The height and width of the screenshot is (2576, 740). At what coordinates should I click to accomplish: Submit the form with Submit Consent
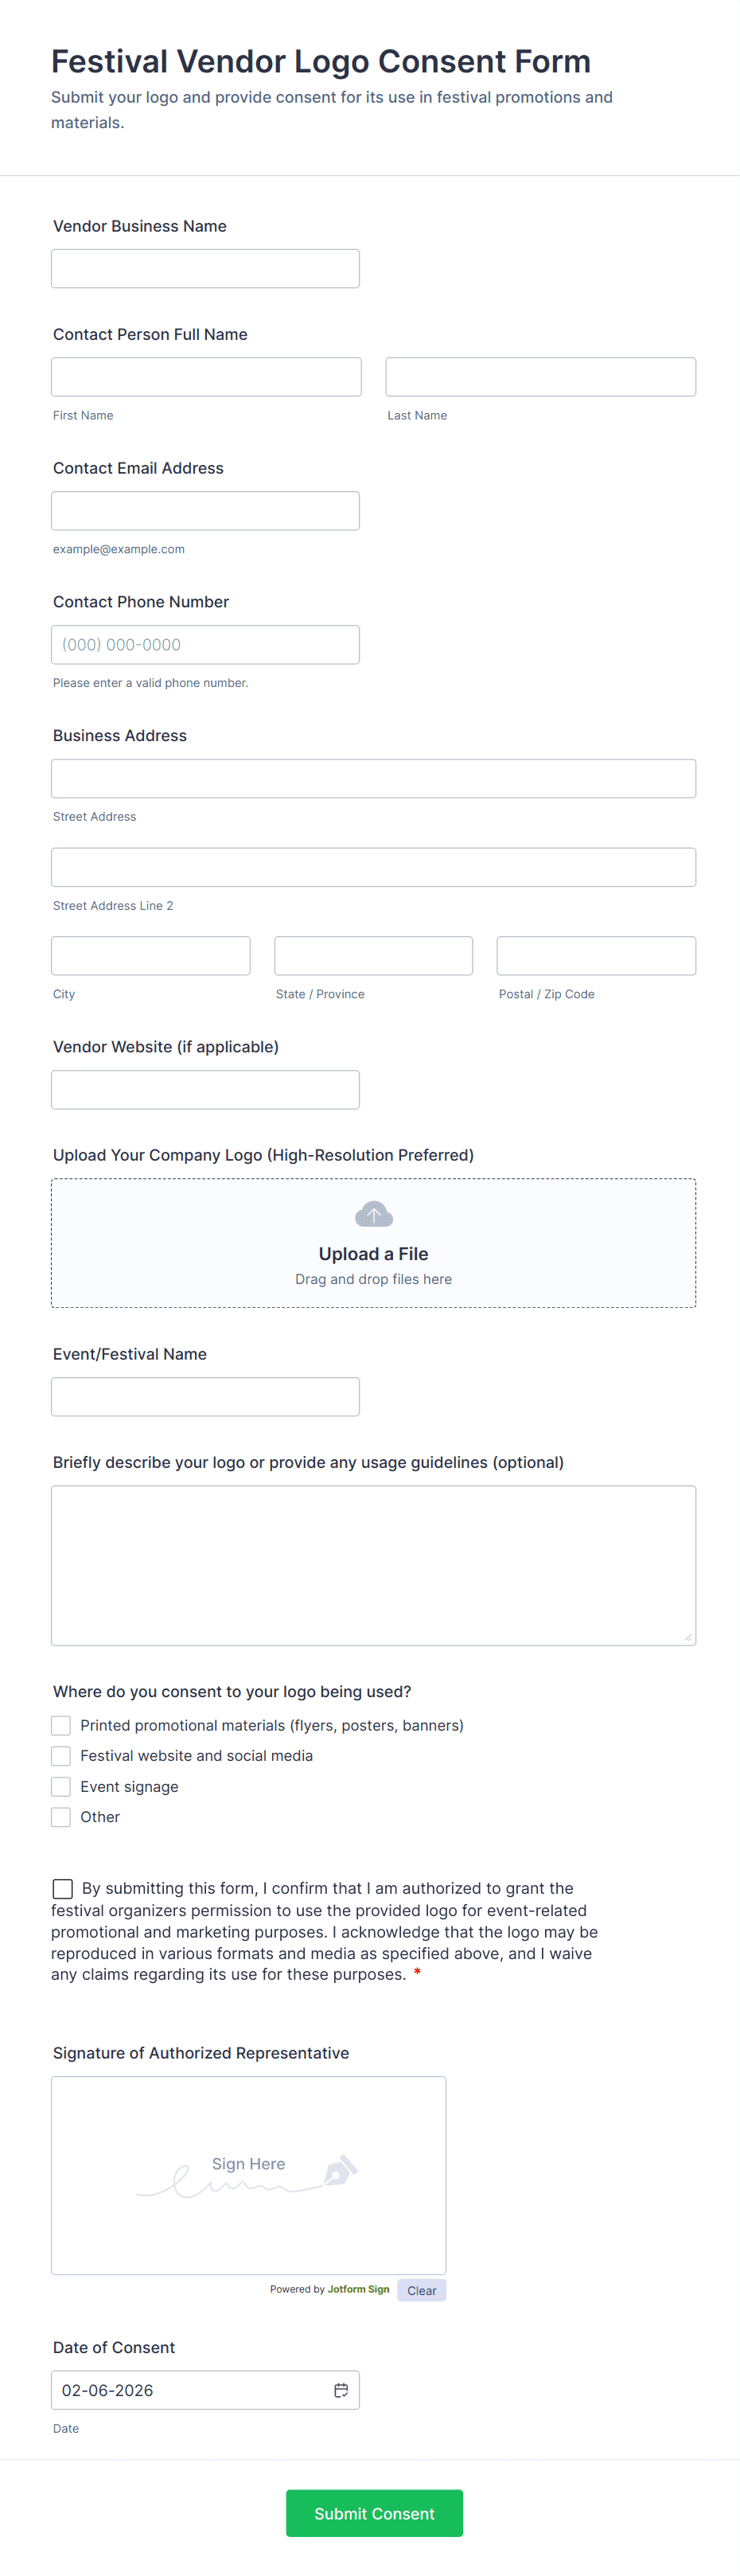[x=374, y=2513]
